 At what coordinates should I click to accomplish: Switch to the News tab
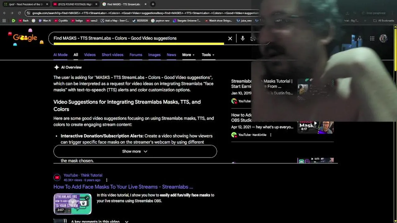point(172,55)
